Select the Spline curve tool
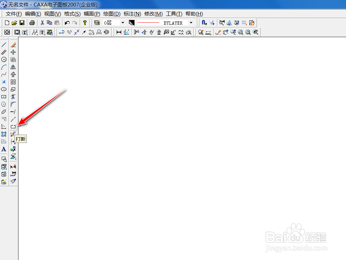The width and height of the screenshot is (346, 260). [x=4, y=74]
